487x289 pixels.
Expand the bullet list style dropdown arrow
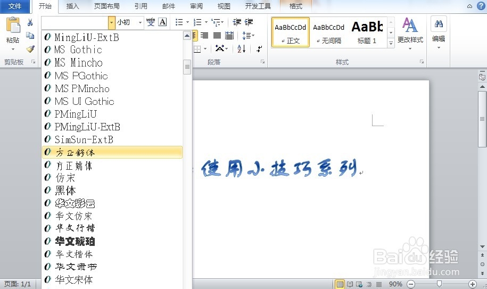[187, 22]
